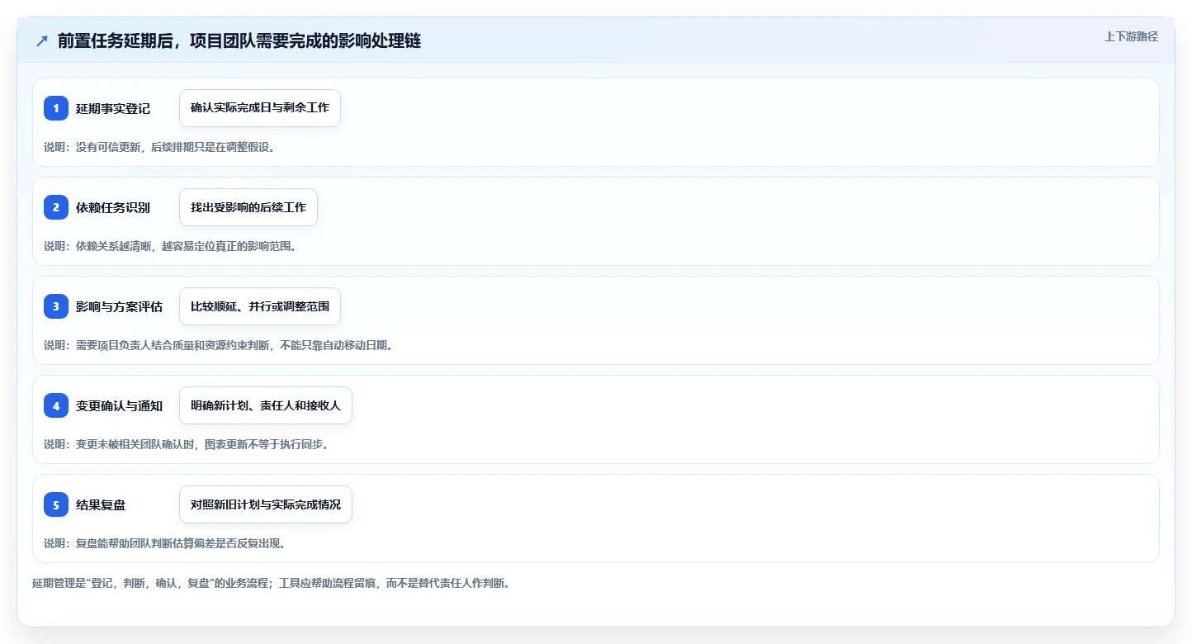This screenshot has height=644, width=1192.
Task: Click the step 3 number badge
Action: (x=56, y=306)
